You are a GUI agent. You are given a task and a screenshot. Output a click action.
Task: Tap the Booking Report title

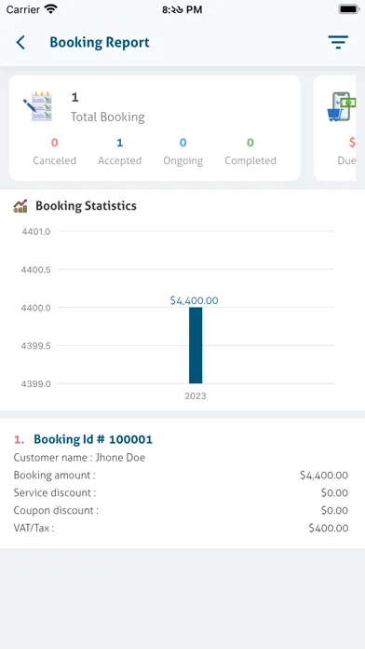pyautogui.click(x=100, y=42)
